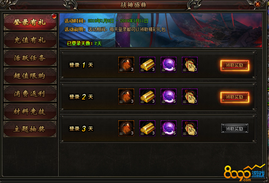Click the orange horn item in 登录2天 row

coord(126,97)
